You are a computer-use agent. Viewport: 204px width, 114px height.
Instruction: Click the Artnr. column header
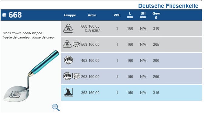(x=92, y=15)
